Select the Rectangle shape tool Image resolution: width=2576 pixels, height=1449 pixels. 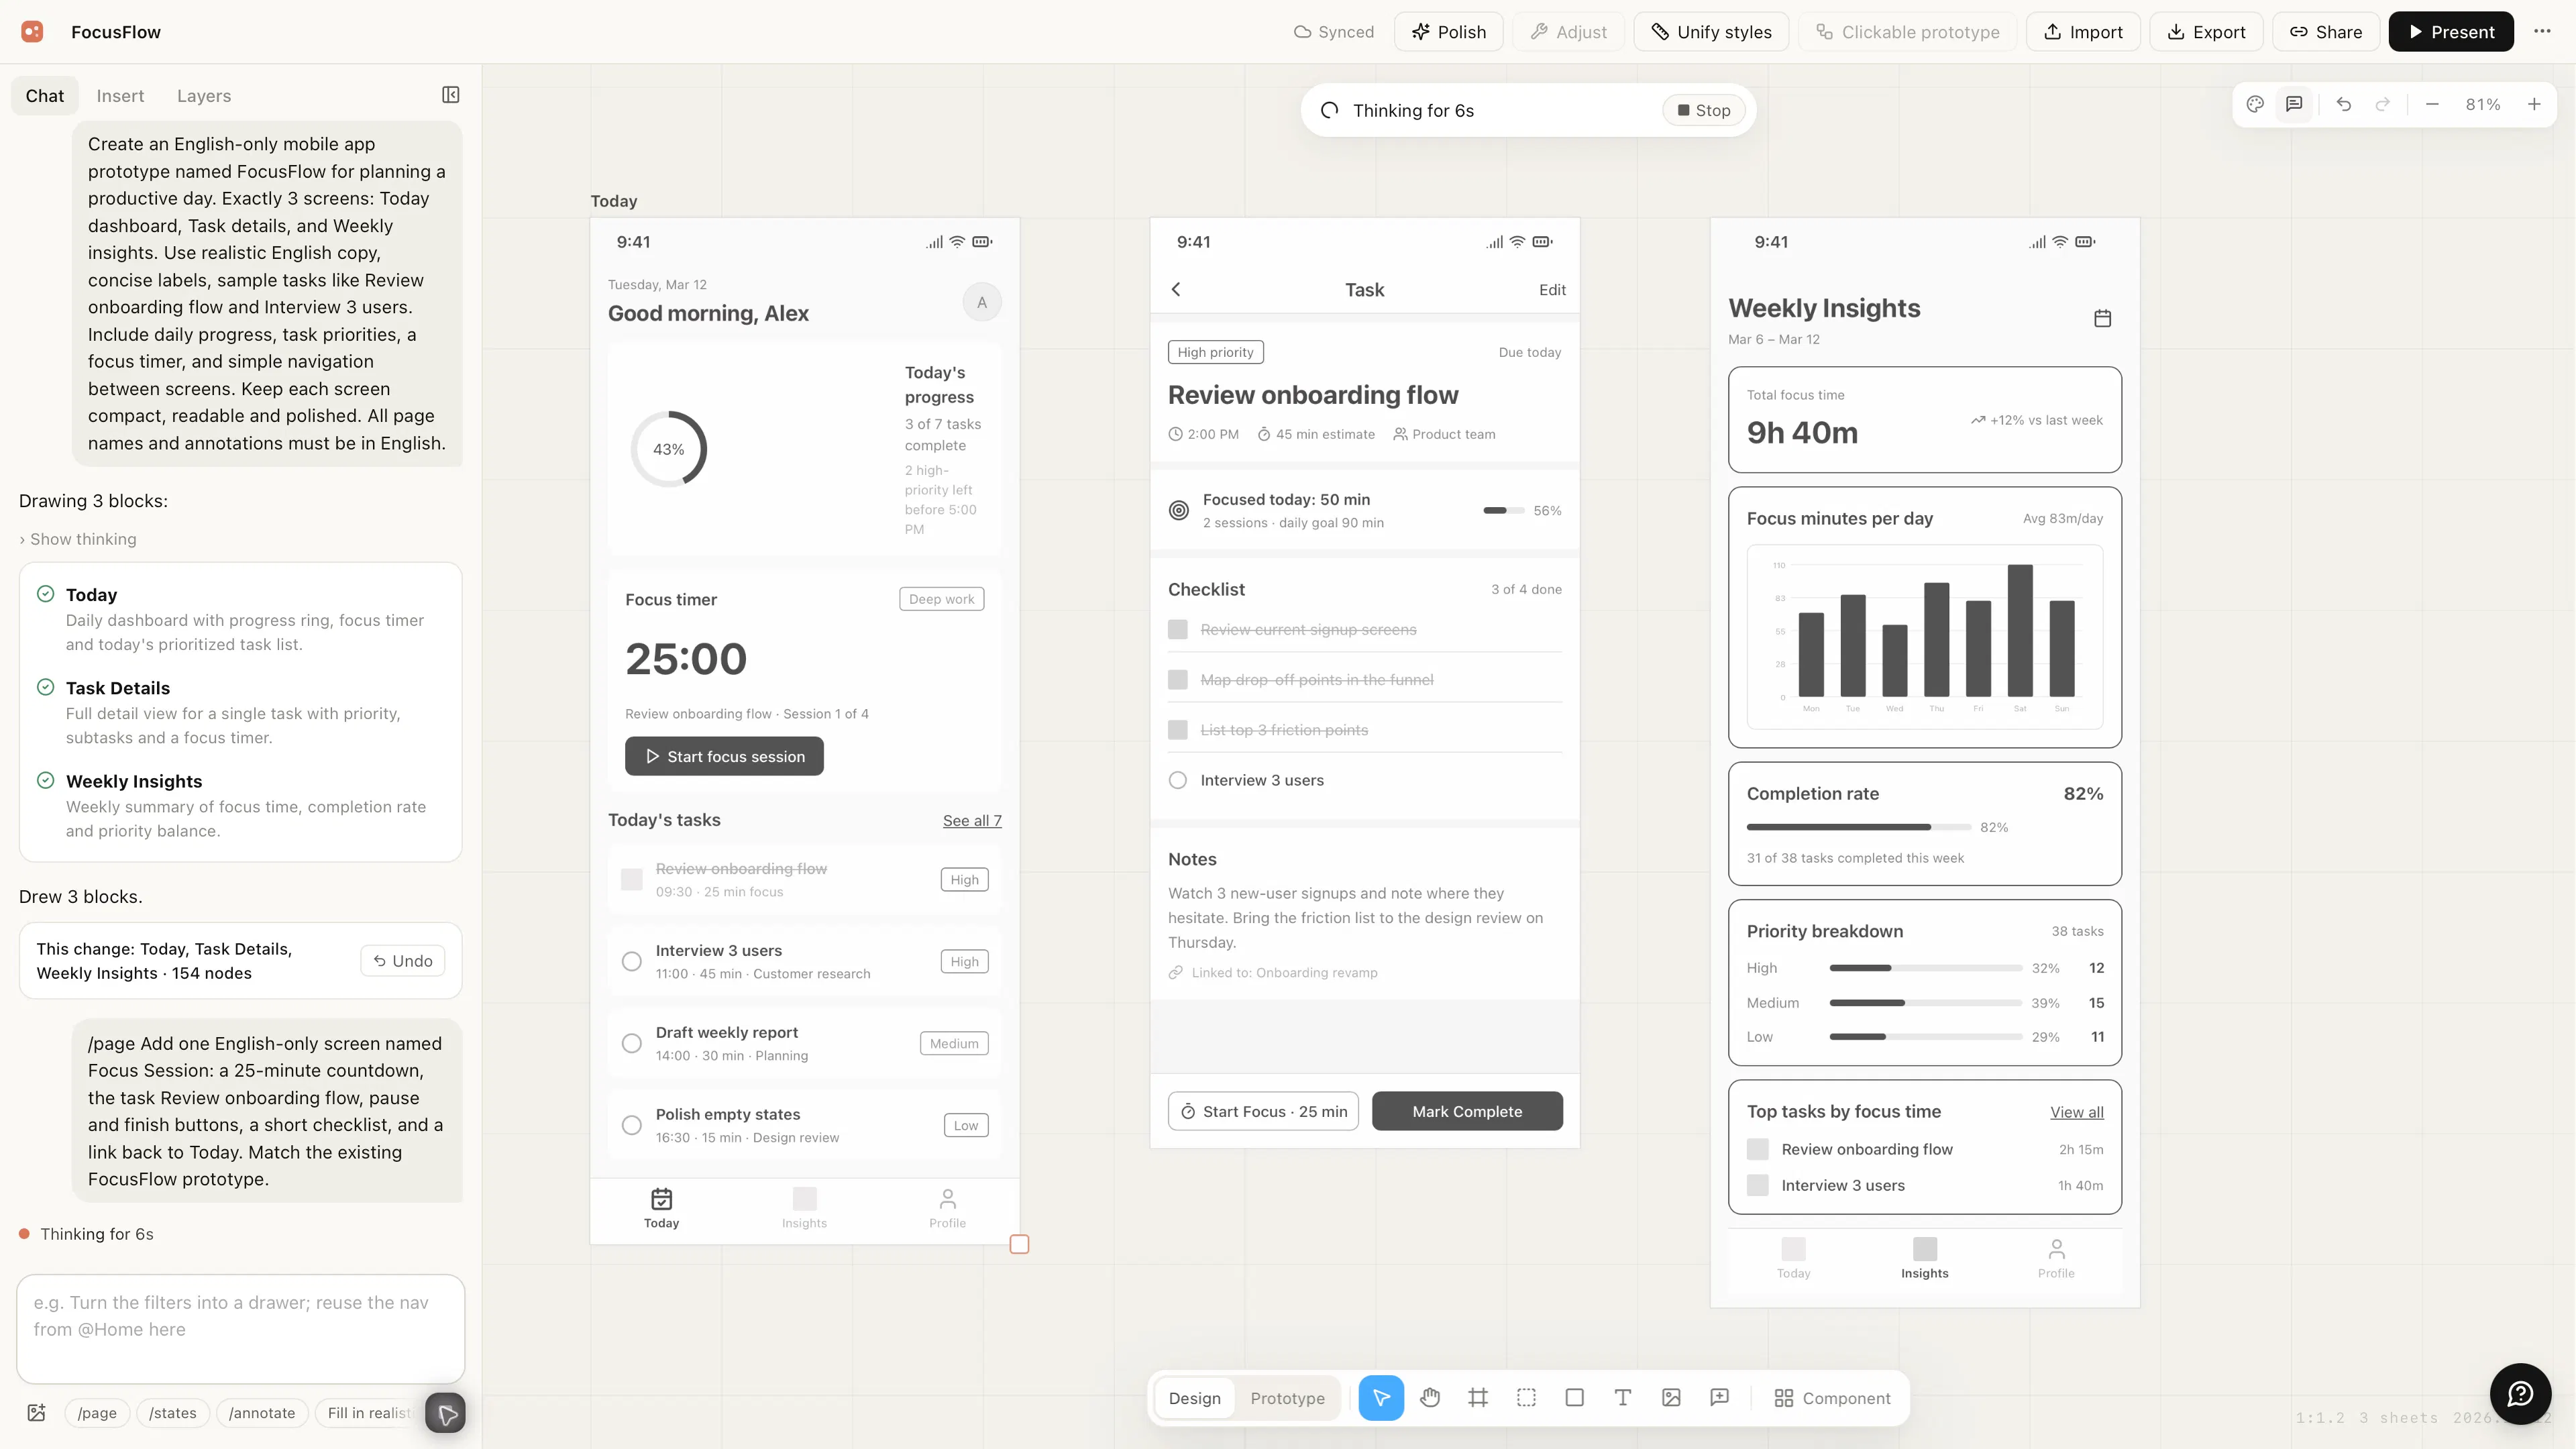1574,1398
